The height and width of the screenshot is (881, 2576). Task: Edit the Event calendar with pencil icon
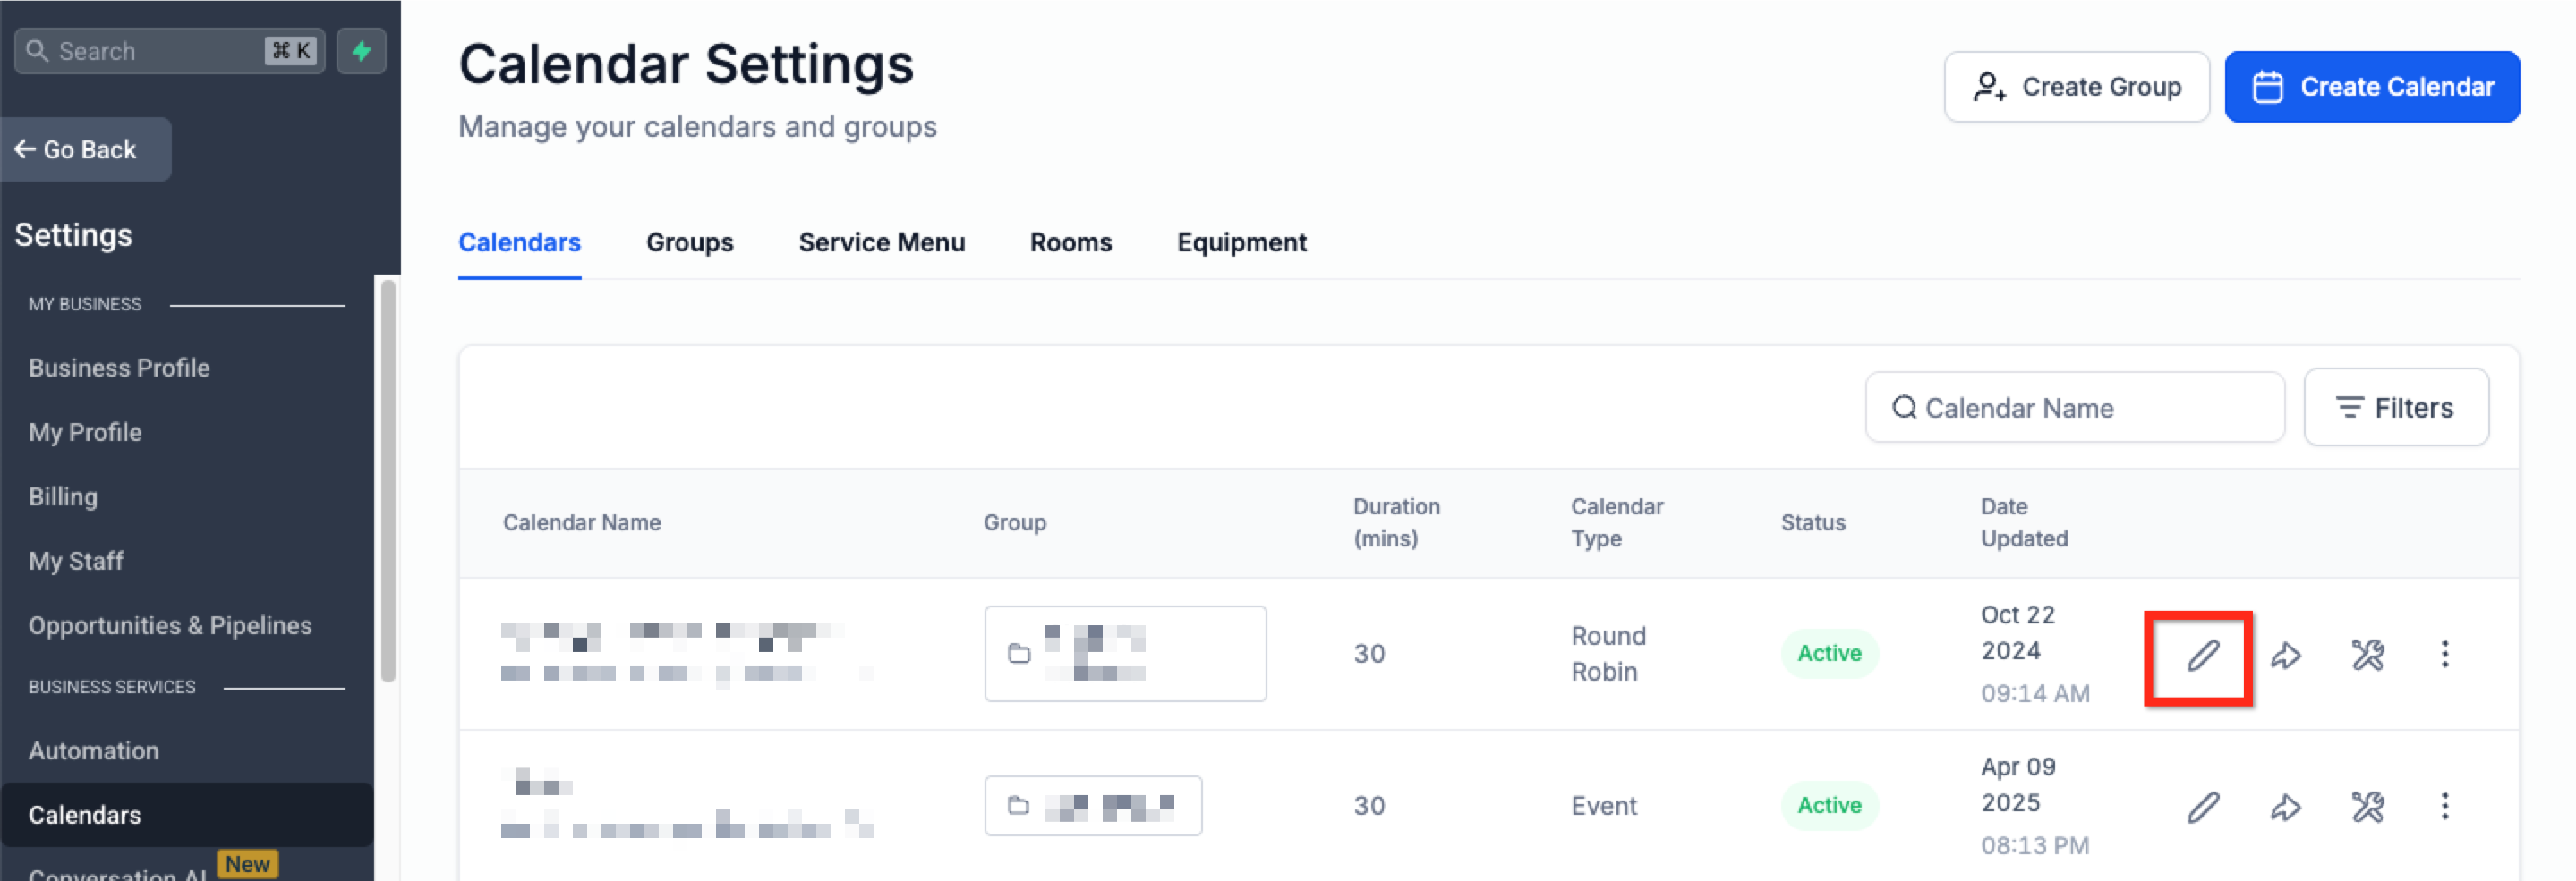click(2202, 807)
